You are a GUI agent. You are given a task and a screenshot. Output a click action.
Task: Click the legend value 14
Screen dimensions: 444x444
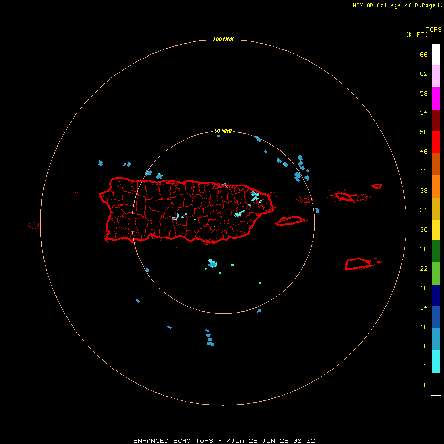(x=424, y=307)
